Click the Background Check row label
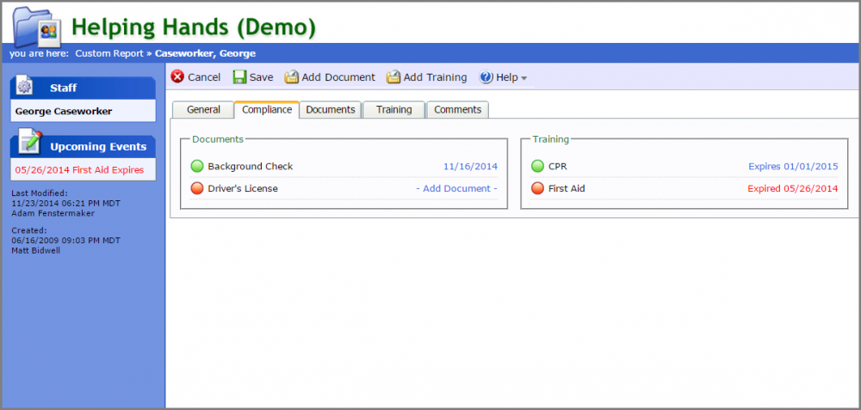 (x=251, y=166)
